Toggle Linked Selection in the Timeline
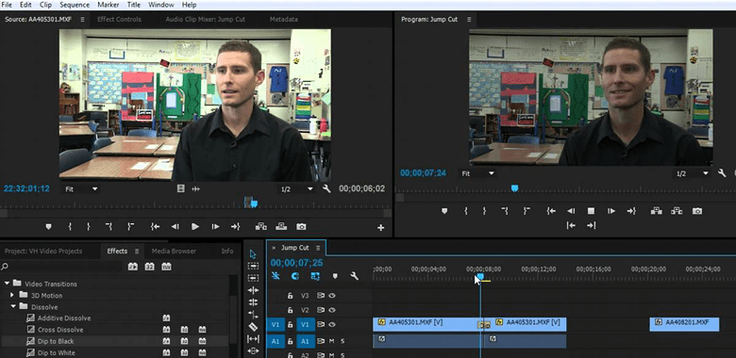This screenshot has height=358, width=736. tap(315, 276)
